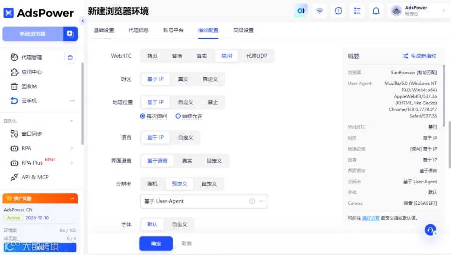The height and width of the screenshot is (255, 451).
Task: Click the 回收站 trash icon
Action: pyautogui.click(x=14, y=86)
